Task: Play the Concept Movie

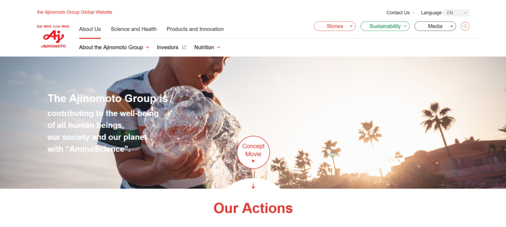Action: 253,153
